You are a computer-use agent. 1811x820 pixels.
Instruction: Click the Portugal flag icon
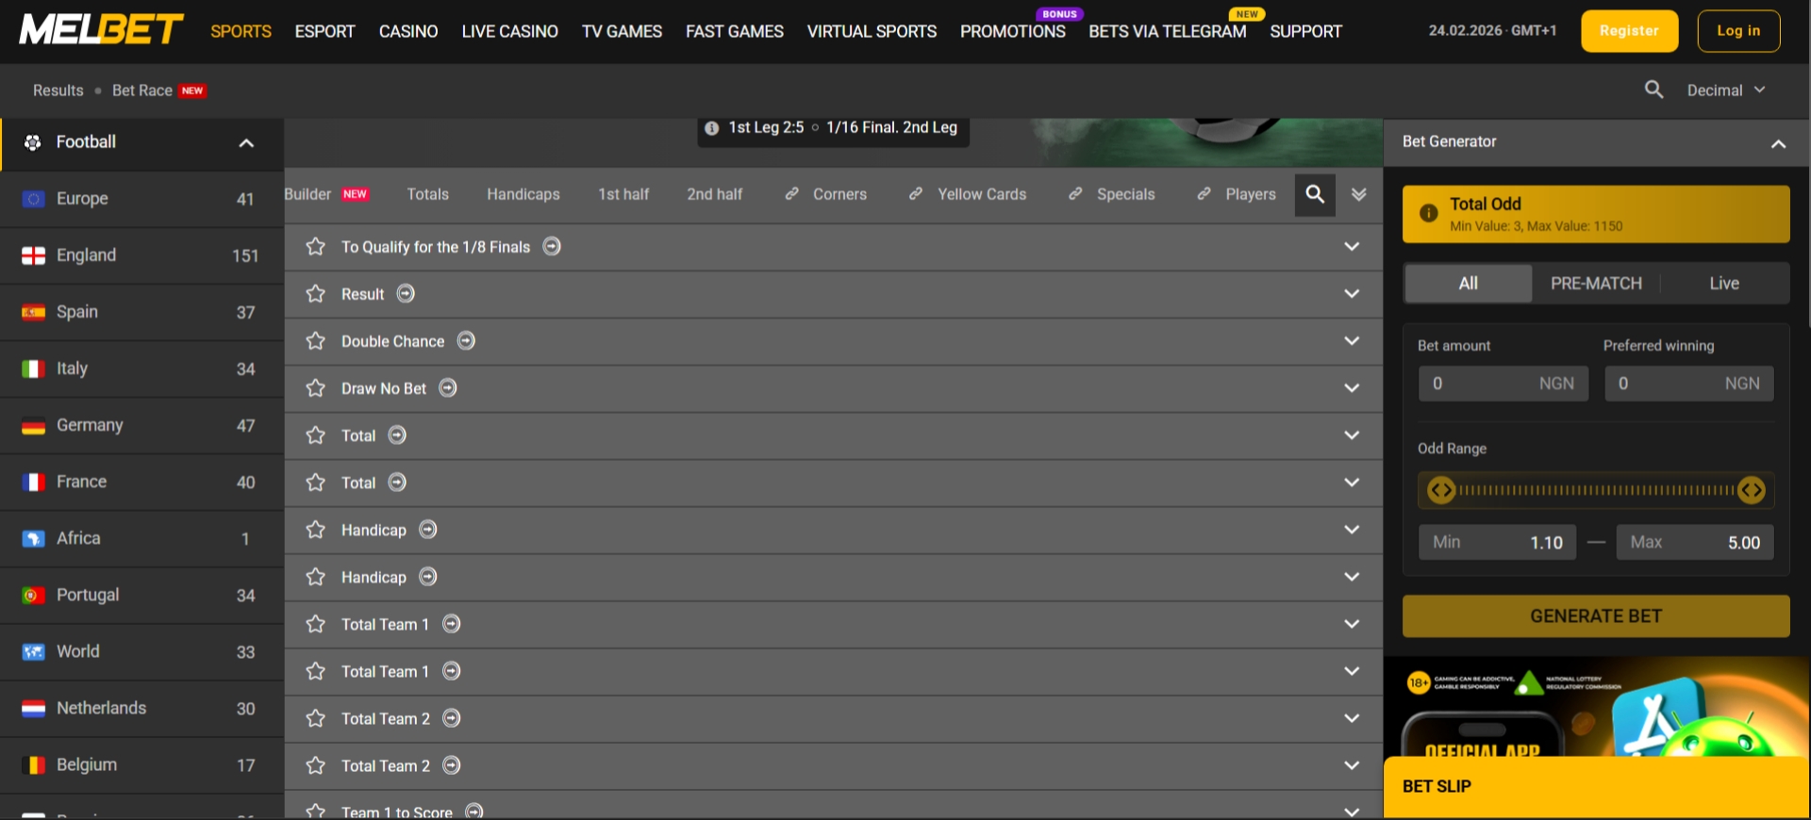tap(33, 595)
